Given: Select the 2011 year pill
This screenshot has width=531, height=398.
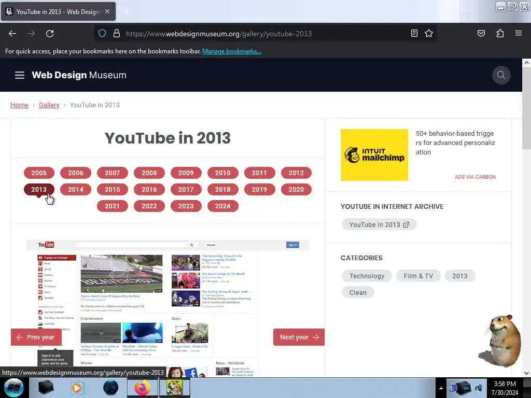Looking at the screenshot, I should [259, 173].
